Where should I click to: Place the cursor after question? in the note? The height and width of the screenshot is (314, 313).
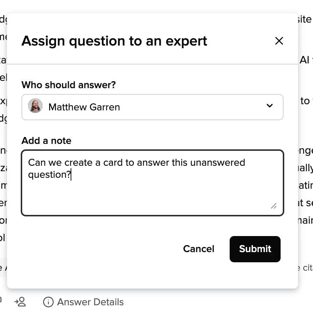(x=71, y=174)
